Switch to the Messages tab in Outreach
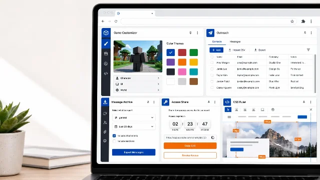 click(x=235, y=41)
